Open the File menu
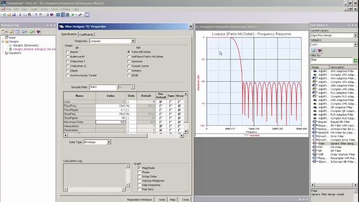359x202 pixels. click(9, 9)
